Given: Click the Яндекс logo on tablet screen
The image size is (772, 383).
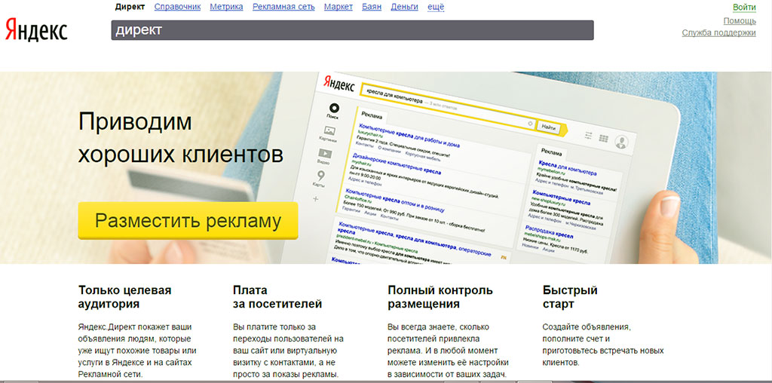Looking at the screenshot, I should [x=339, y=83].
